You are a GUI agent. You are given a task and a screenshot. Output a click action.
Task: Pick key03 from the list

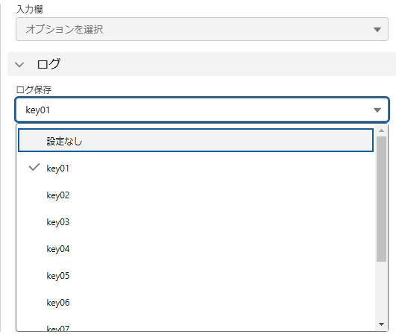pyautogui.click(x=195, y=222)
